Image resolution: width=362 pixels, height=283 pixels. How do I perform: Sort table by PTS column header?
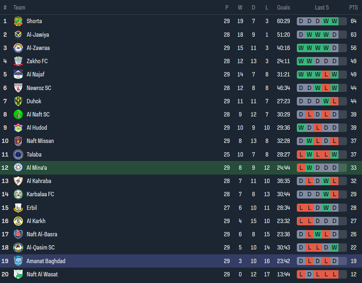click(353, 7)
